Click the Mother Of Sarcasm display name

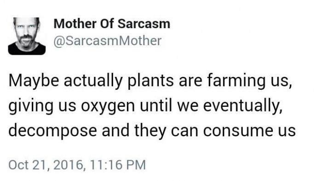click(x=112, y=23)
